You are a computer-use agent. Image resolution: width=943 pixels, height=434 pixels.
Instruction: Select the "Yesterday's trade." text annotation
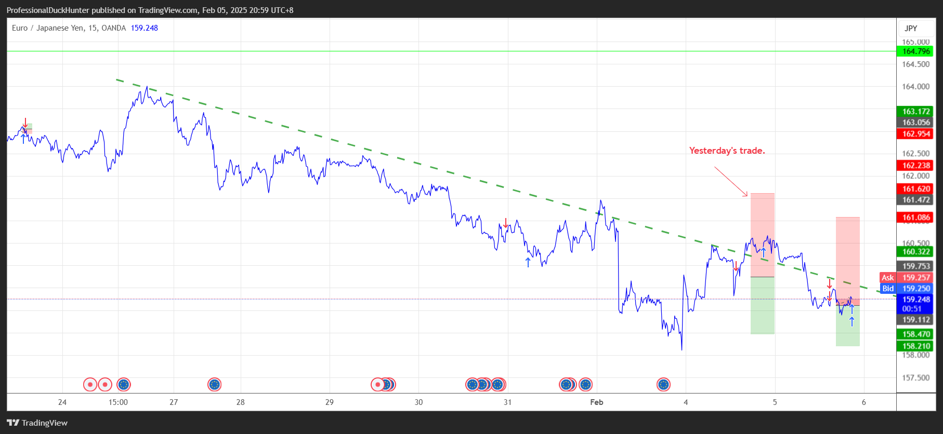[727, 151]
